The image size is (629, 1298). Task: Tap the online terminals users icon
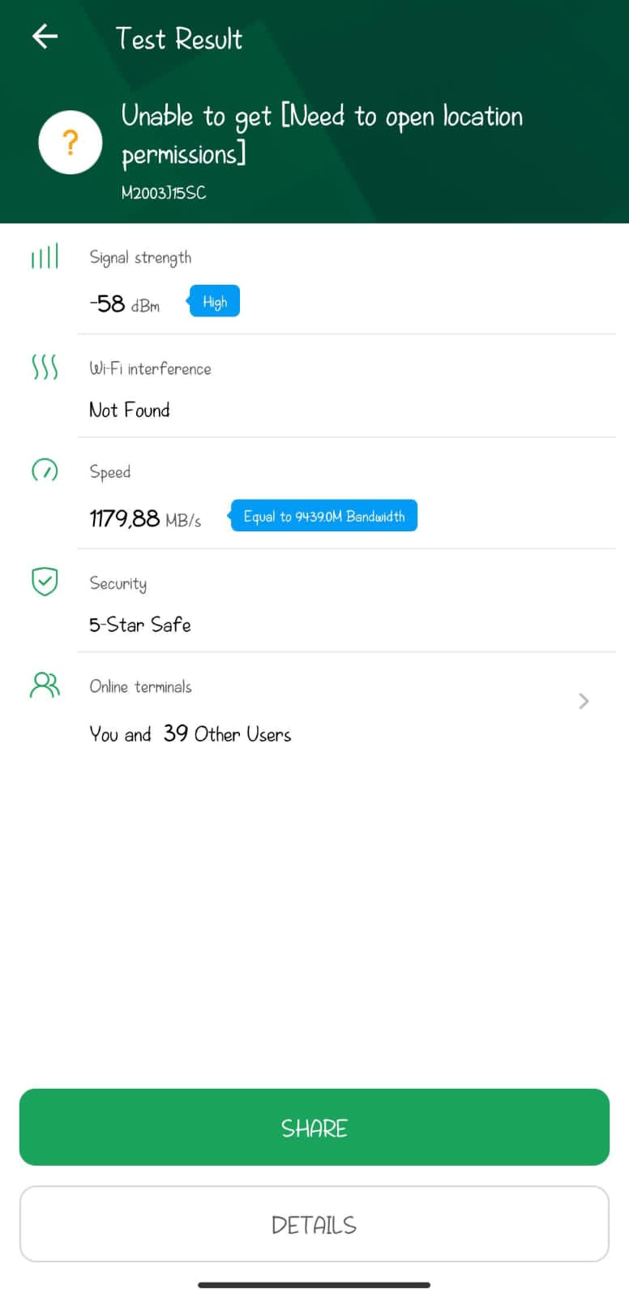pos(45,686)
